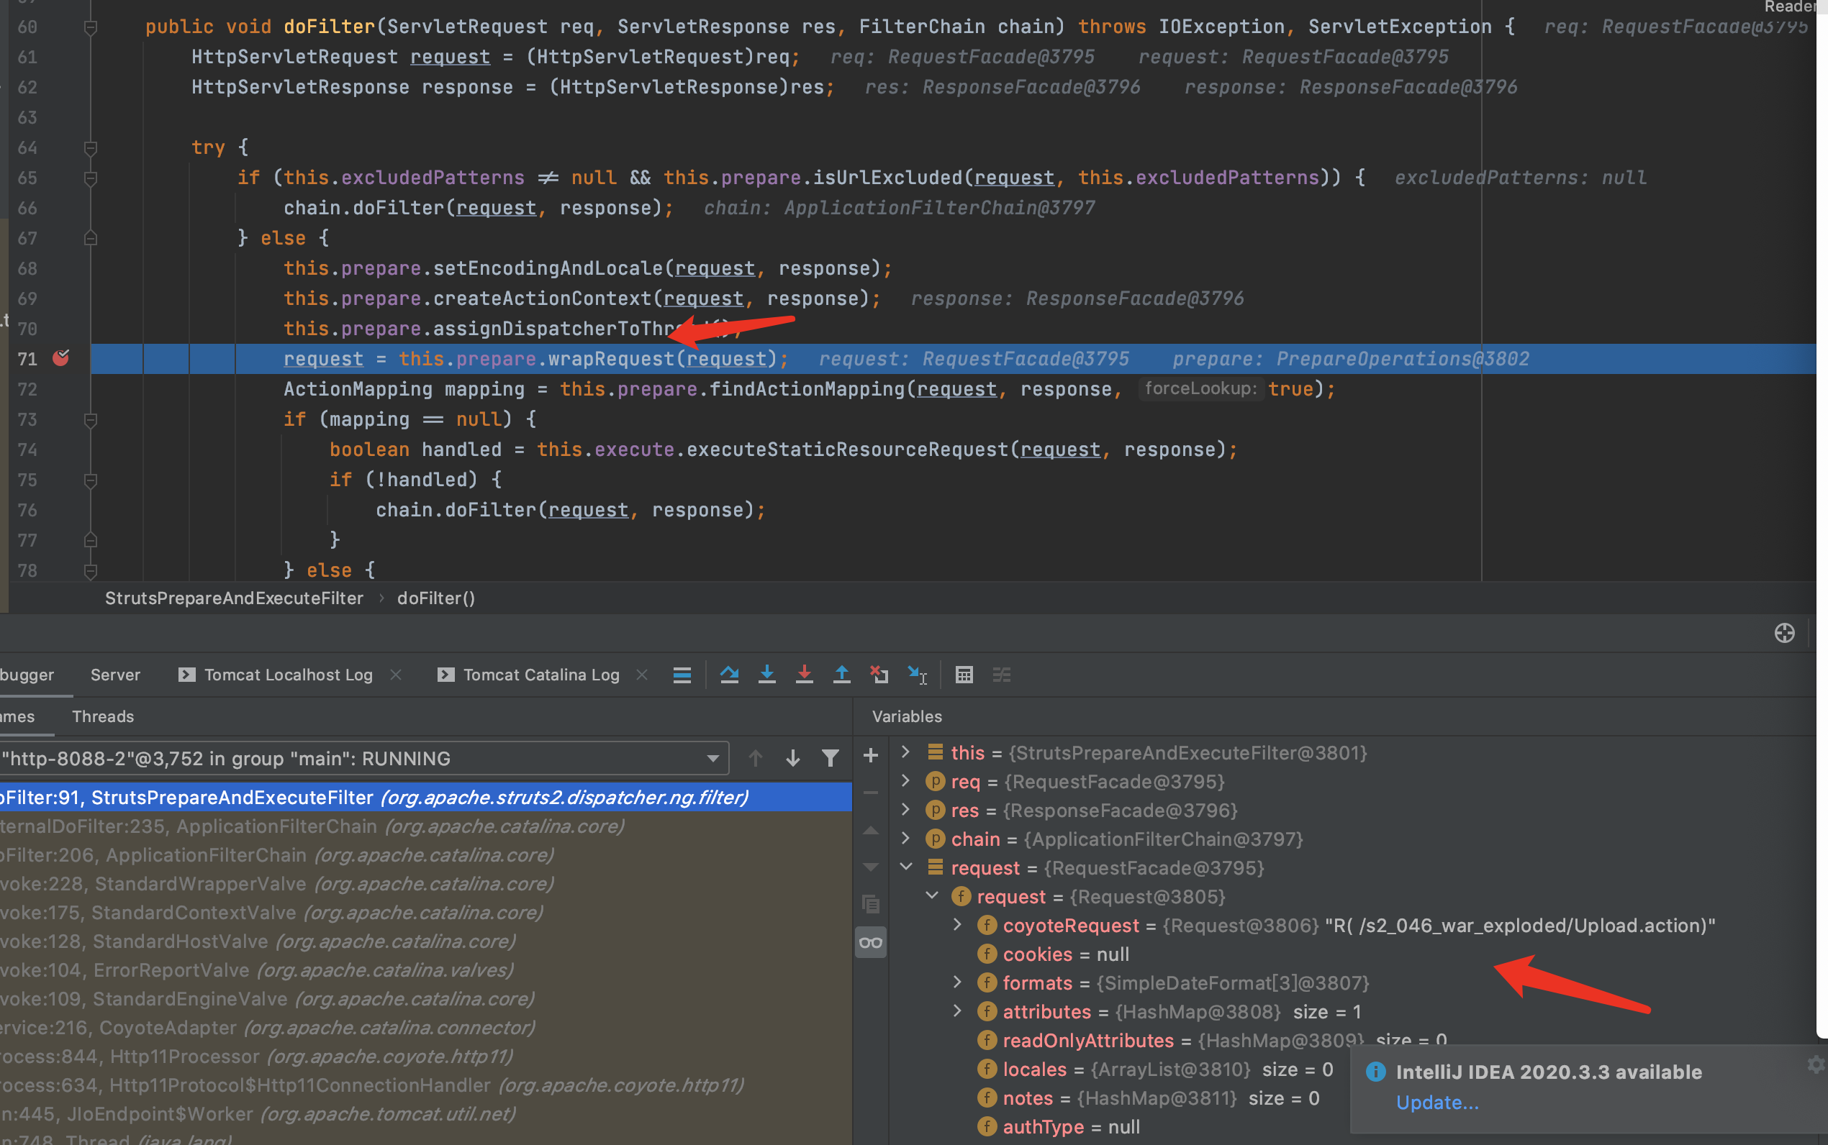This screenshot has width=1828, height=1145.
Task: Select the Debugger tab
Action: coord(27,675)
